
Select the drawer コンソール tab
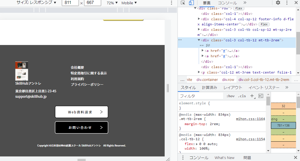click(x=199, y=158)
